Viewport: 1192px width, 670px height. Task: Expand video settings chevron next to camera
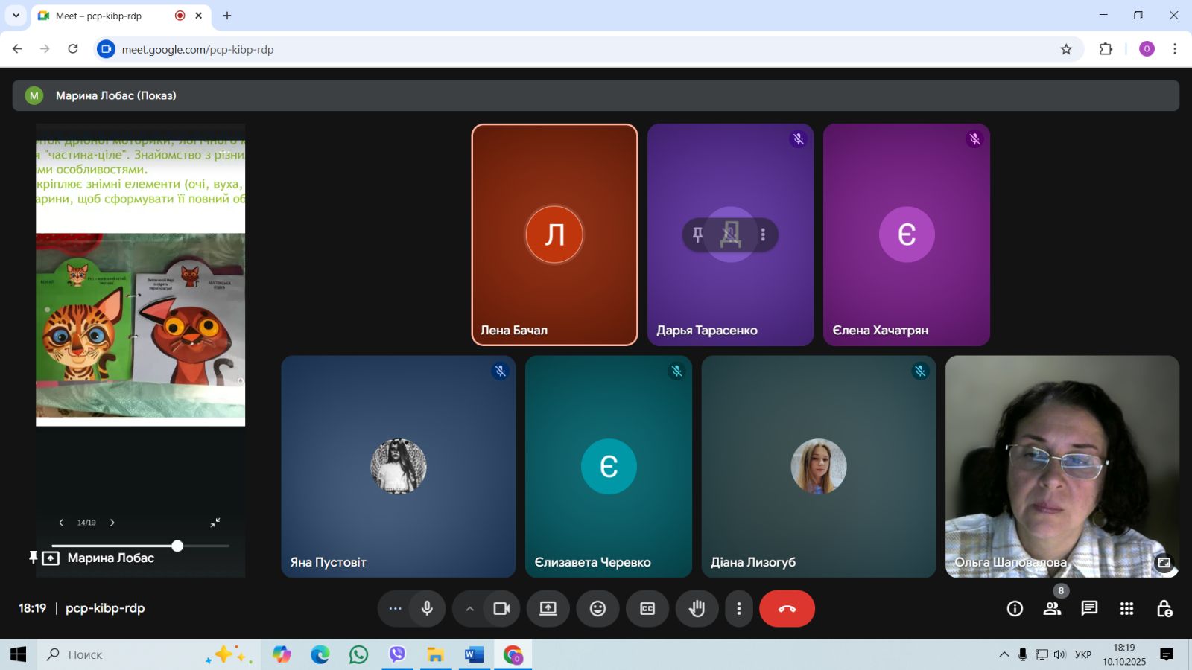(469, 609)
